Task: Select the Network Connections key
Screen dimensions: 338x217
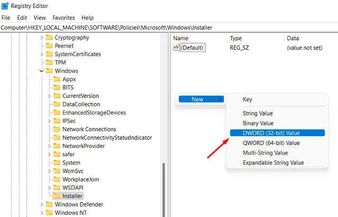Action: pyautogui.click(x=89, y=129)
